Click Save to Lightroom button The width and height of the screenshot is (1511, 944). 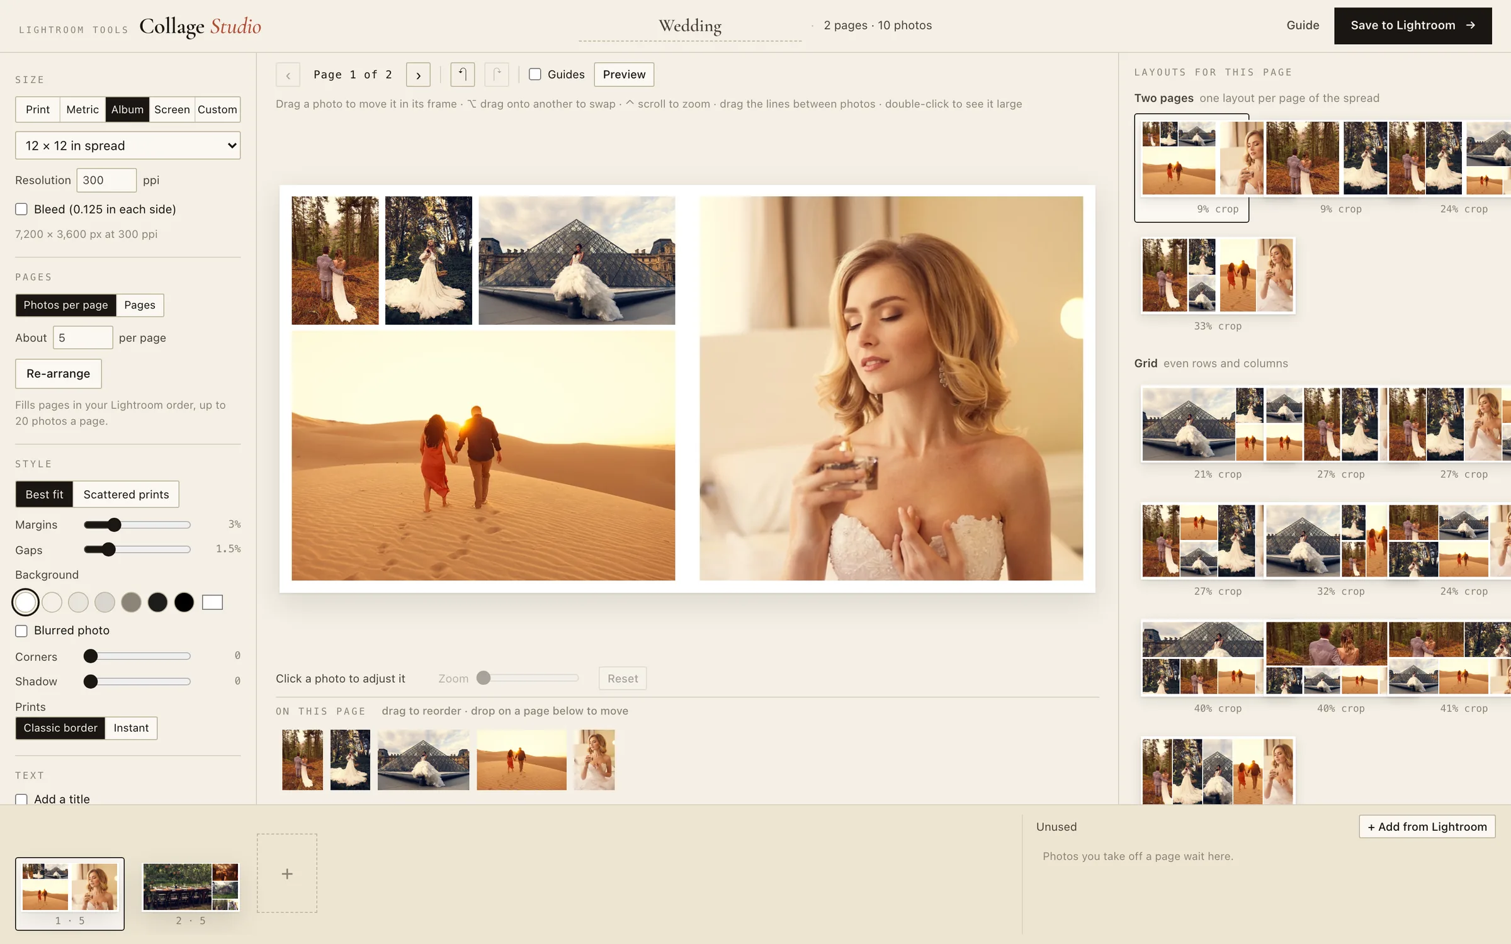coord(1413,26)
